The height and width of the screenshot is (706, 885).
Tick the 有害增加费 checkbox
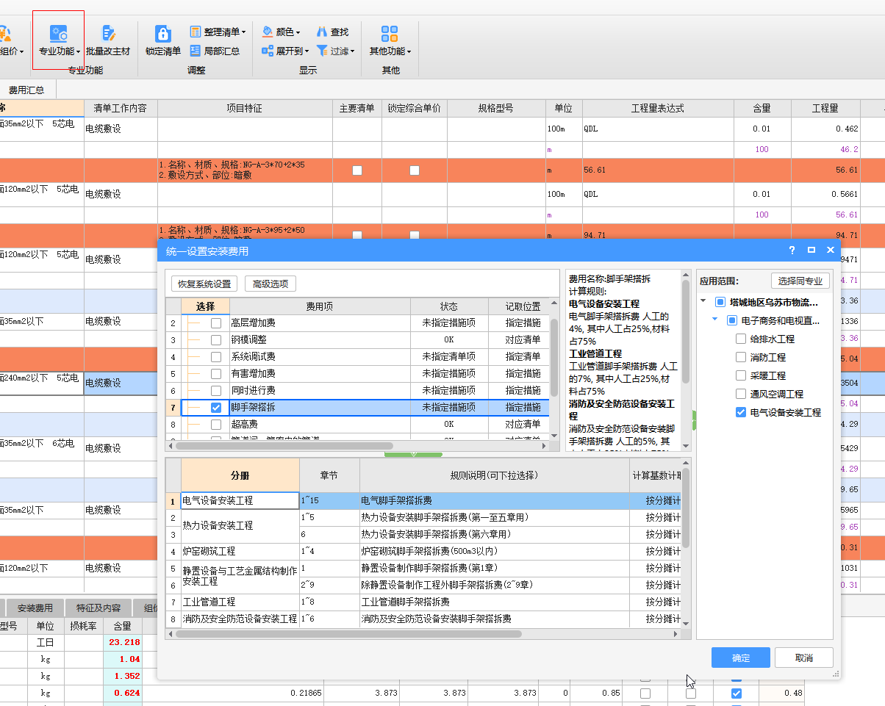click(216, 374)
